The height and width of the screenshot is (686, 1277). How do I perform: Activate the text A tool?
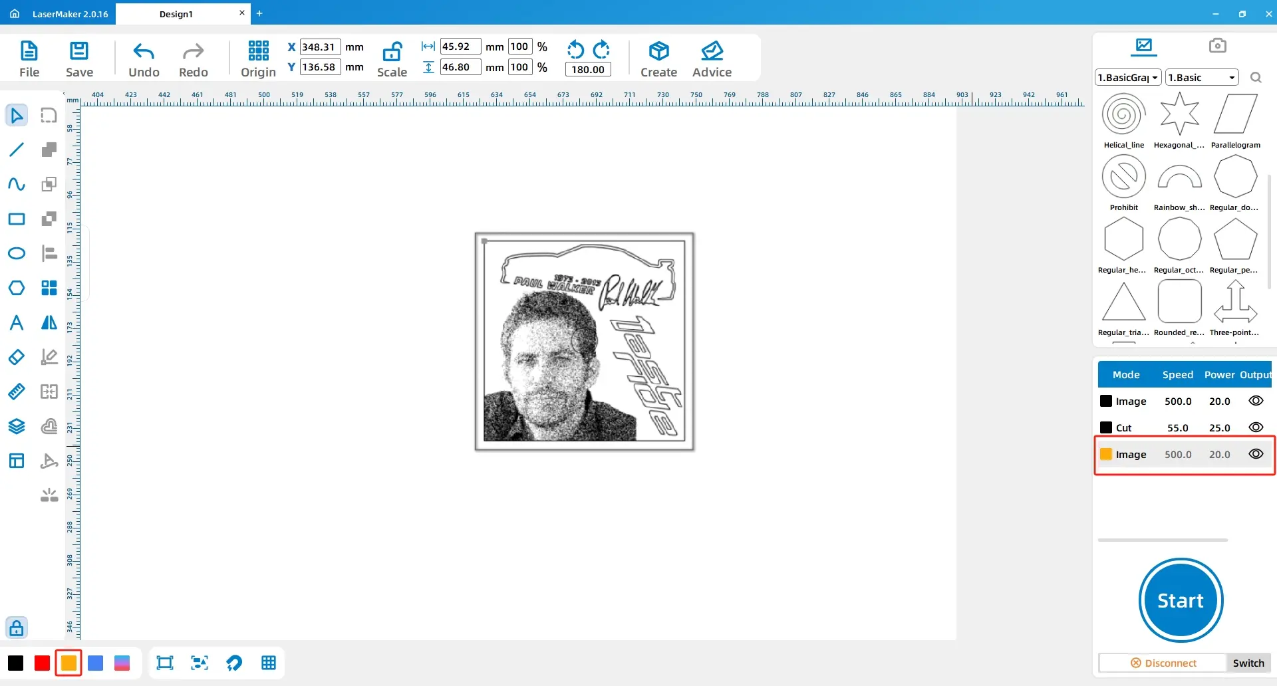tap(17, 322)
